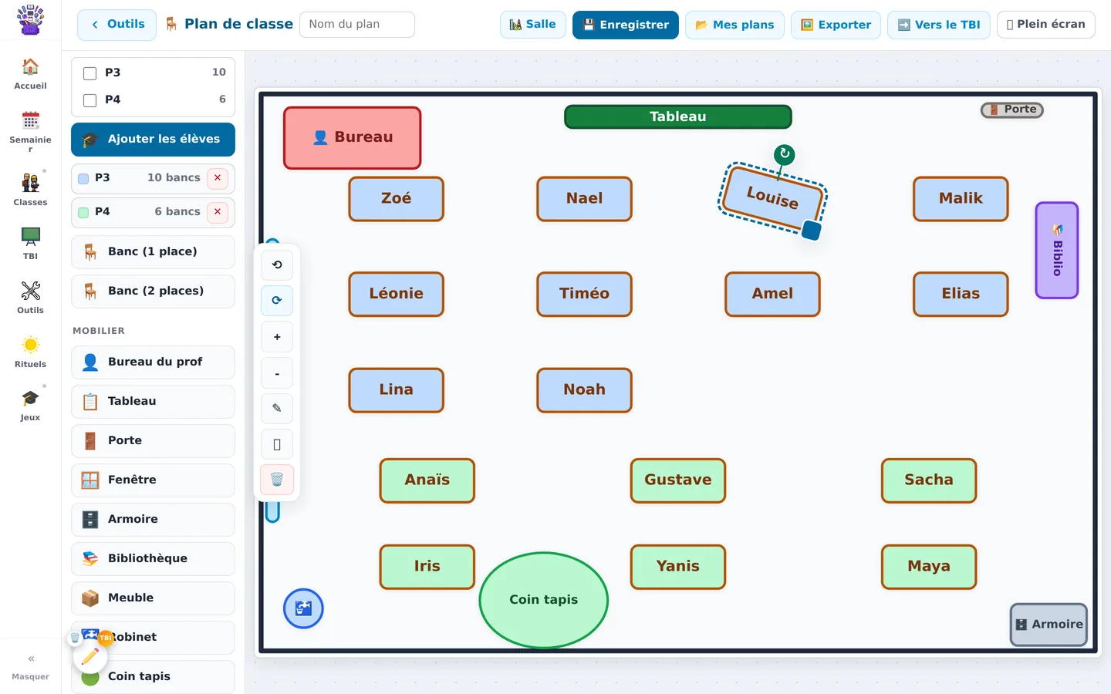Select the purple Biblio shelf on the plan
Viewport: 1111px width, 694px height.
click(x=1057, y=251)
